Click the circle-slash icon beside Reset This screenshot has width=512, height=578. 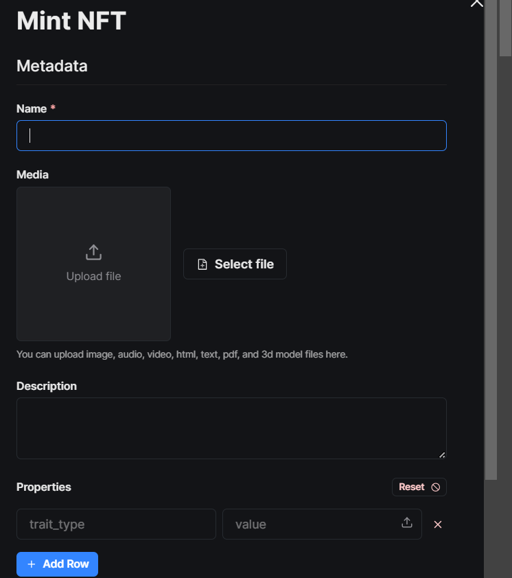pos(436,487)
